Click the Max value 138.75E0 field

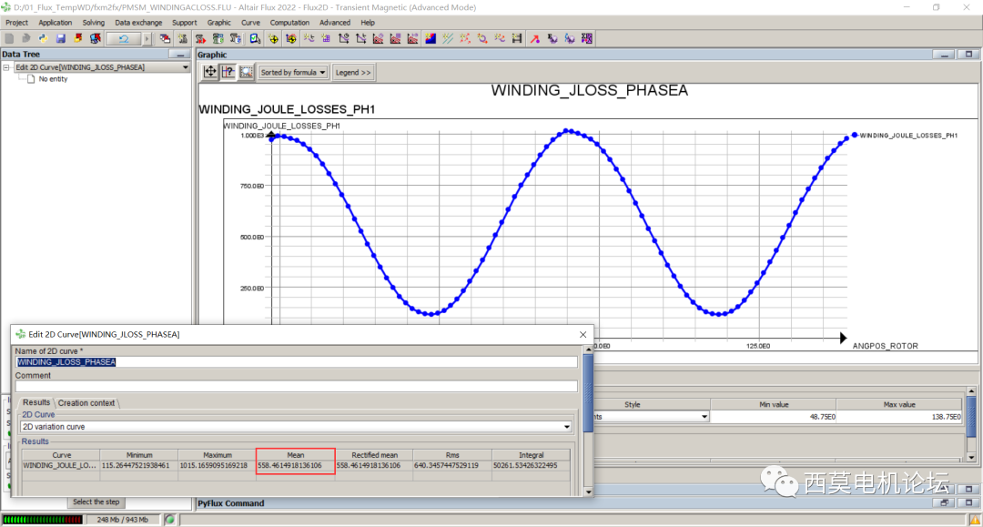(x=899, y=417)
